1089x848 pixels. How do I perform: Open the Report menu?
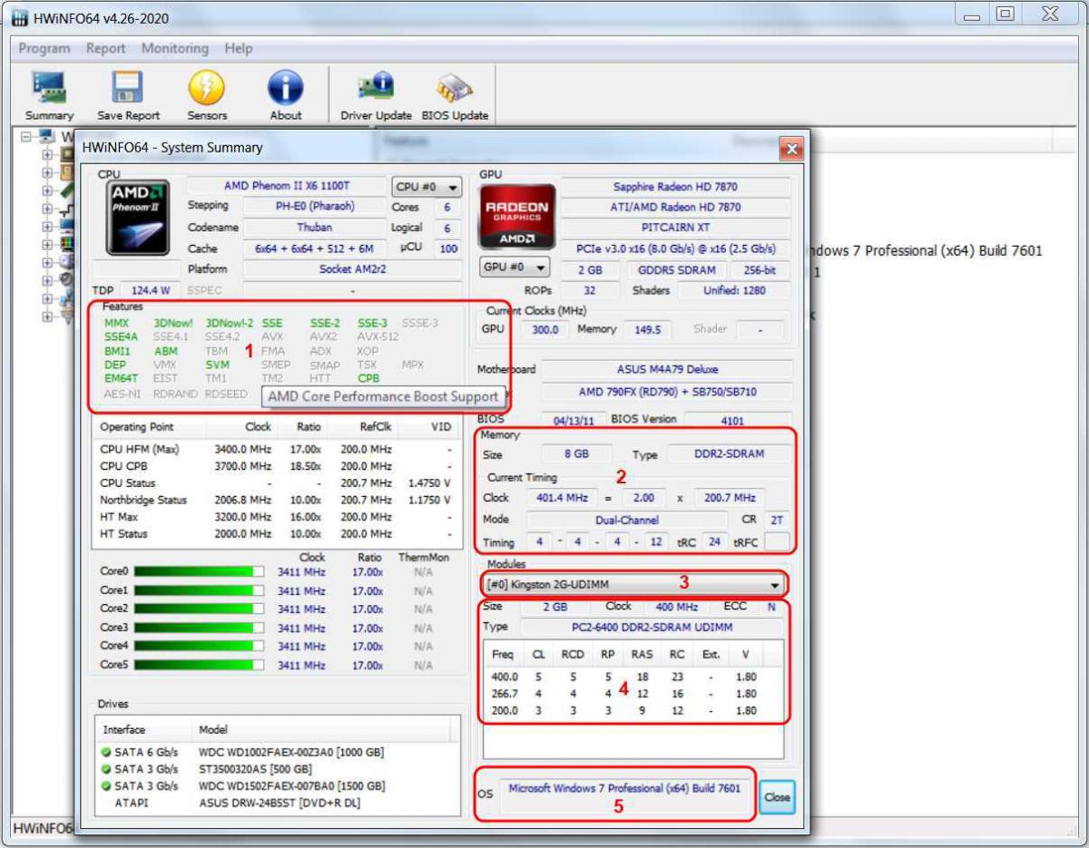click(x=106, y=48)
